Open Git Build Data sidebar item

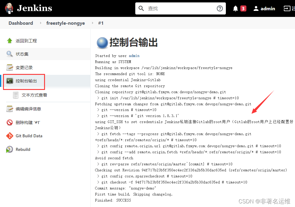click(29, 136)
